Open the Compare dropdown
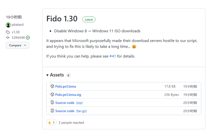Viewport: 211px width, 132px height. pyautogui.click(x=17, y=45)
